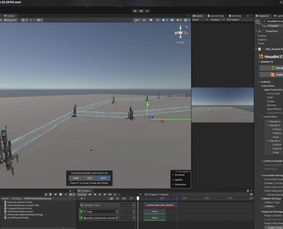The width and height of the screenshot is (283, 229).
Task: Open the test time tab
Action: pyautogui.click(x=236, y=16)
